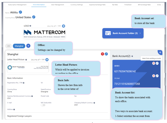The image size is (167, 123).
Task: Add a bank account with plus button
Action: click(160, 53)
